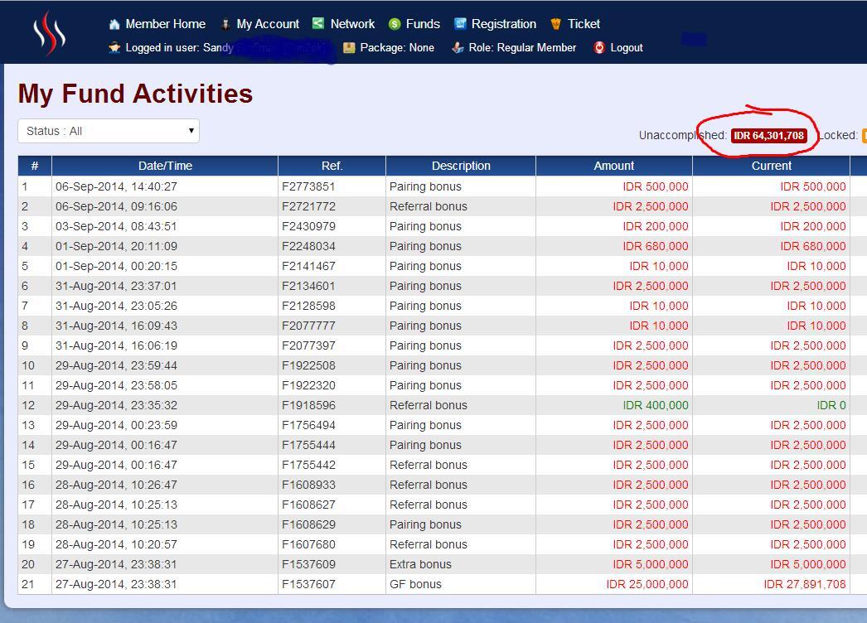The width and height of the screenshot is (867, 623).
Task: Sort by Date/Time column header
Action: tap(165, 166)
